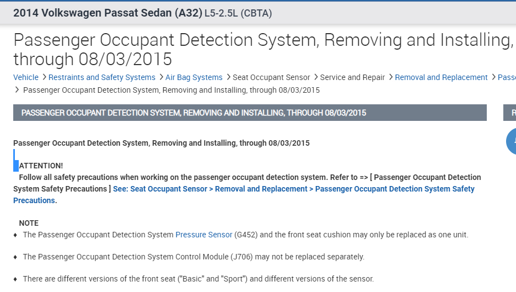This screenshot has width=516, height=292.
Task: Click chevron arrow before Removal and Replacement
Action: click(x=390, y=77)
